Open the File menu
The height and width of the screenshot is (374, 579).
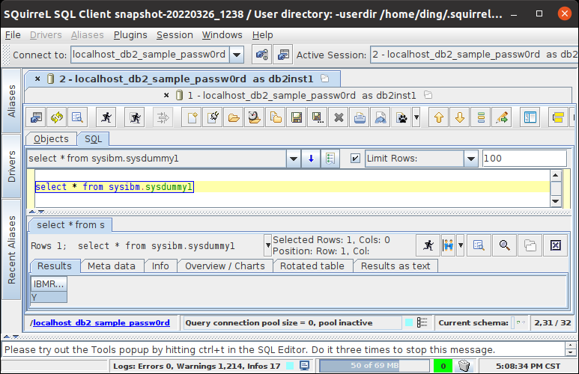pos(13,35)
